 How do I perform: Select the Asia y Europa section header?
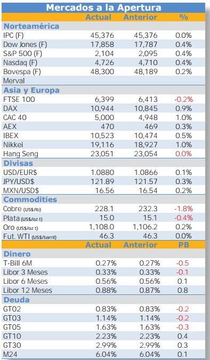click(x=31, y=90)
